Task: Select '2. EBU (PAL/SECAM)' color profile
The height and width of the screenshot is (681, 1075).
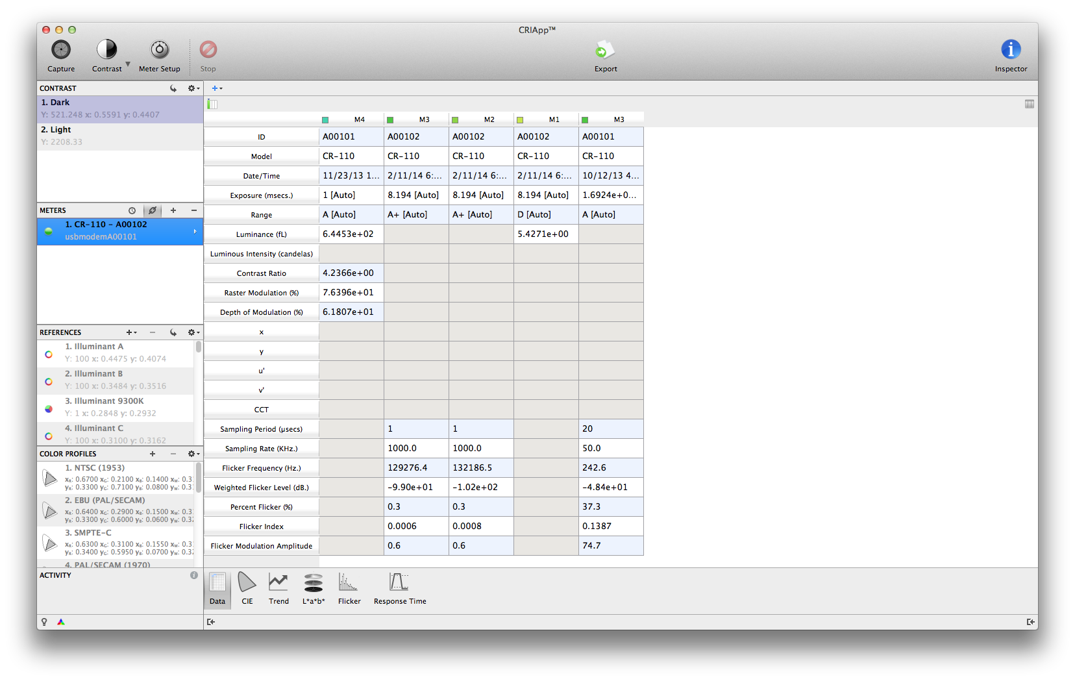Action: tap(116, 511)
